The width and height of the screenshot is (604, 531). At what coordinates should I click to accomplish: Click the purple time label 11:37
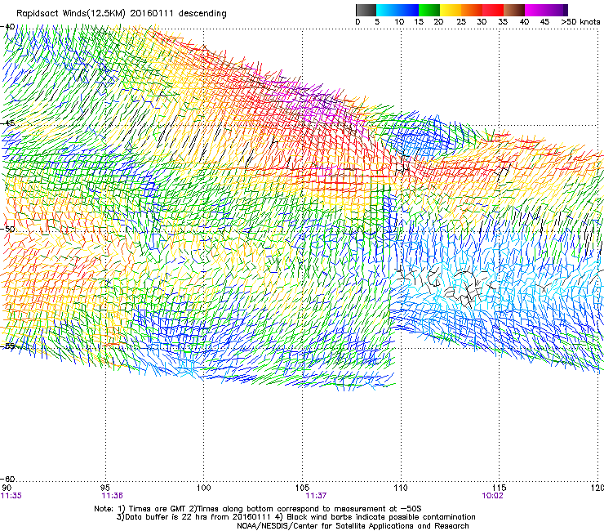[316, 496]
